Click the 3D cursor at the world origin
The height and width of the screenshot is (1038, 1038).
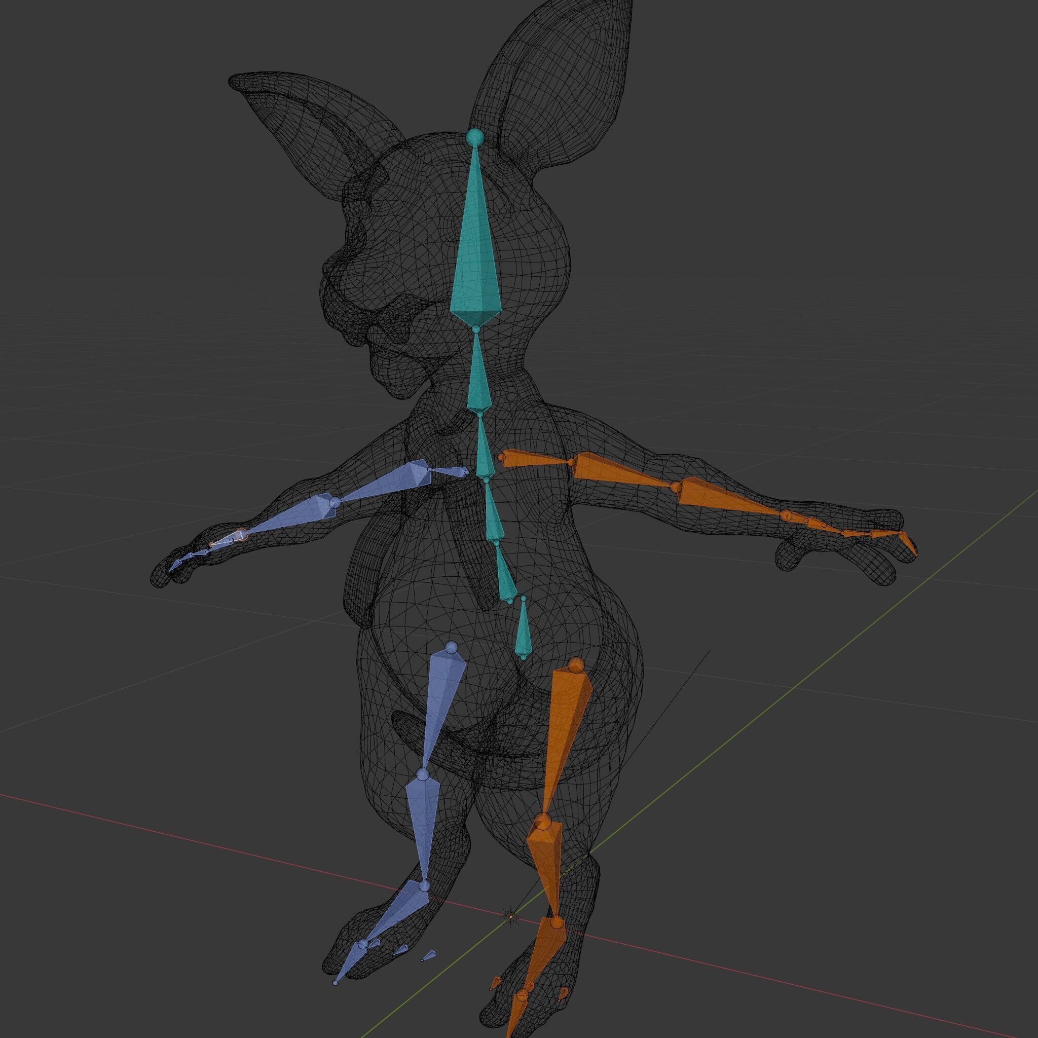point(511,916)
